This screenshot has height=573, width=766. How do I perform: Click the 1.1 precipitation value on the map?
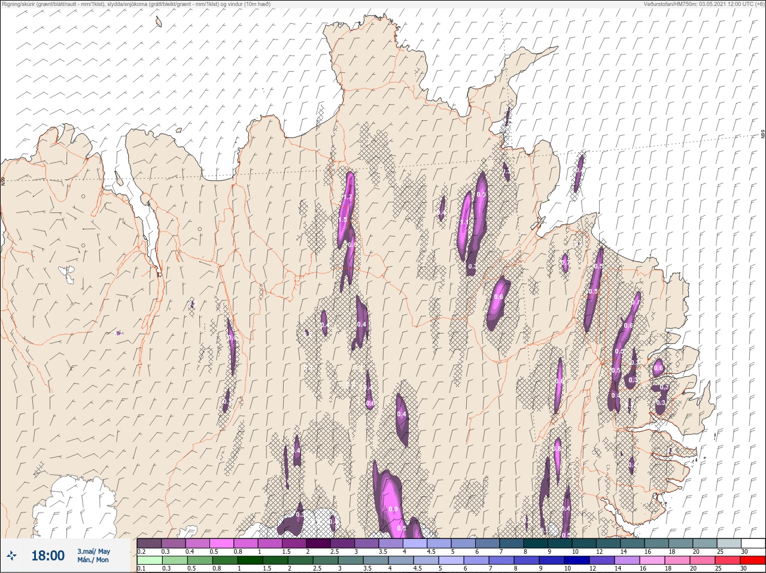[x=464, y=223]
